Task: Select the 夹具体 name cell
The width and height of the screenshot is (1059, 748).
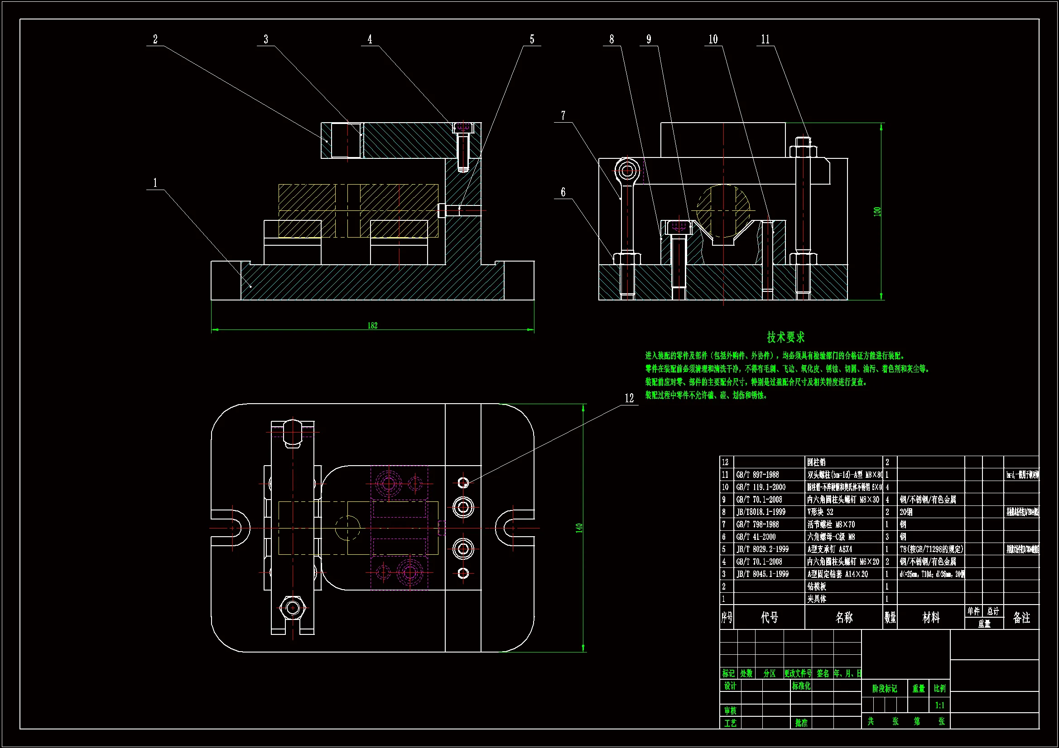Action: click(x=816, y=599)
